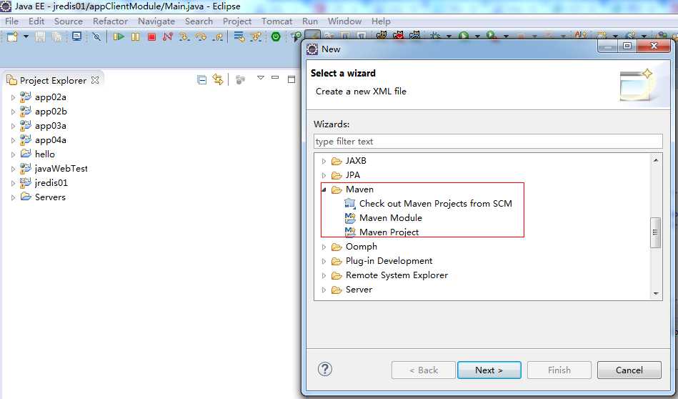Open the Tomcat menu
Viewport: 678px width, 399px height.
(x=276, y=21)
